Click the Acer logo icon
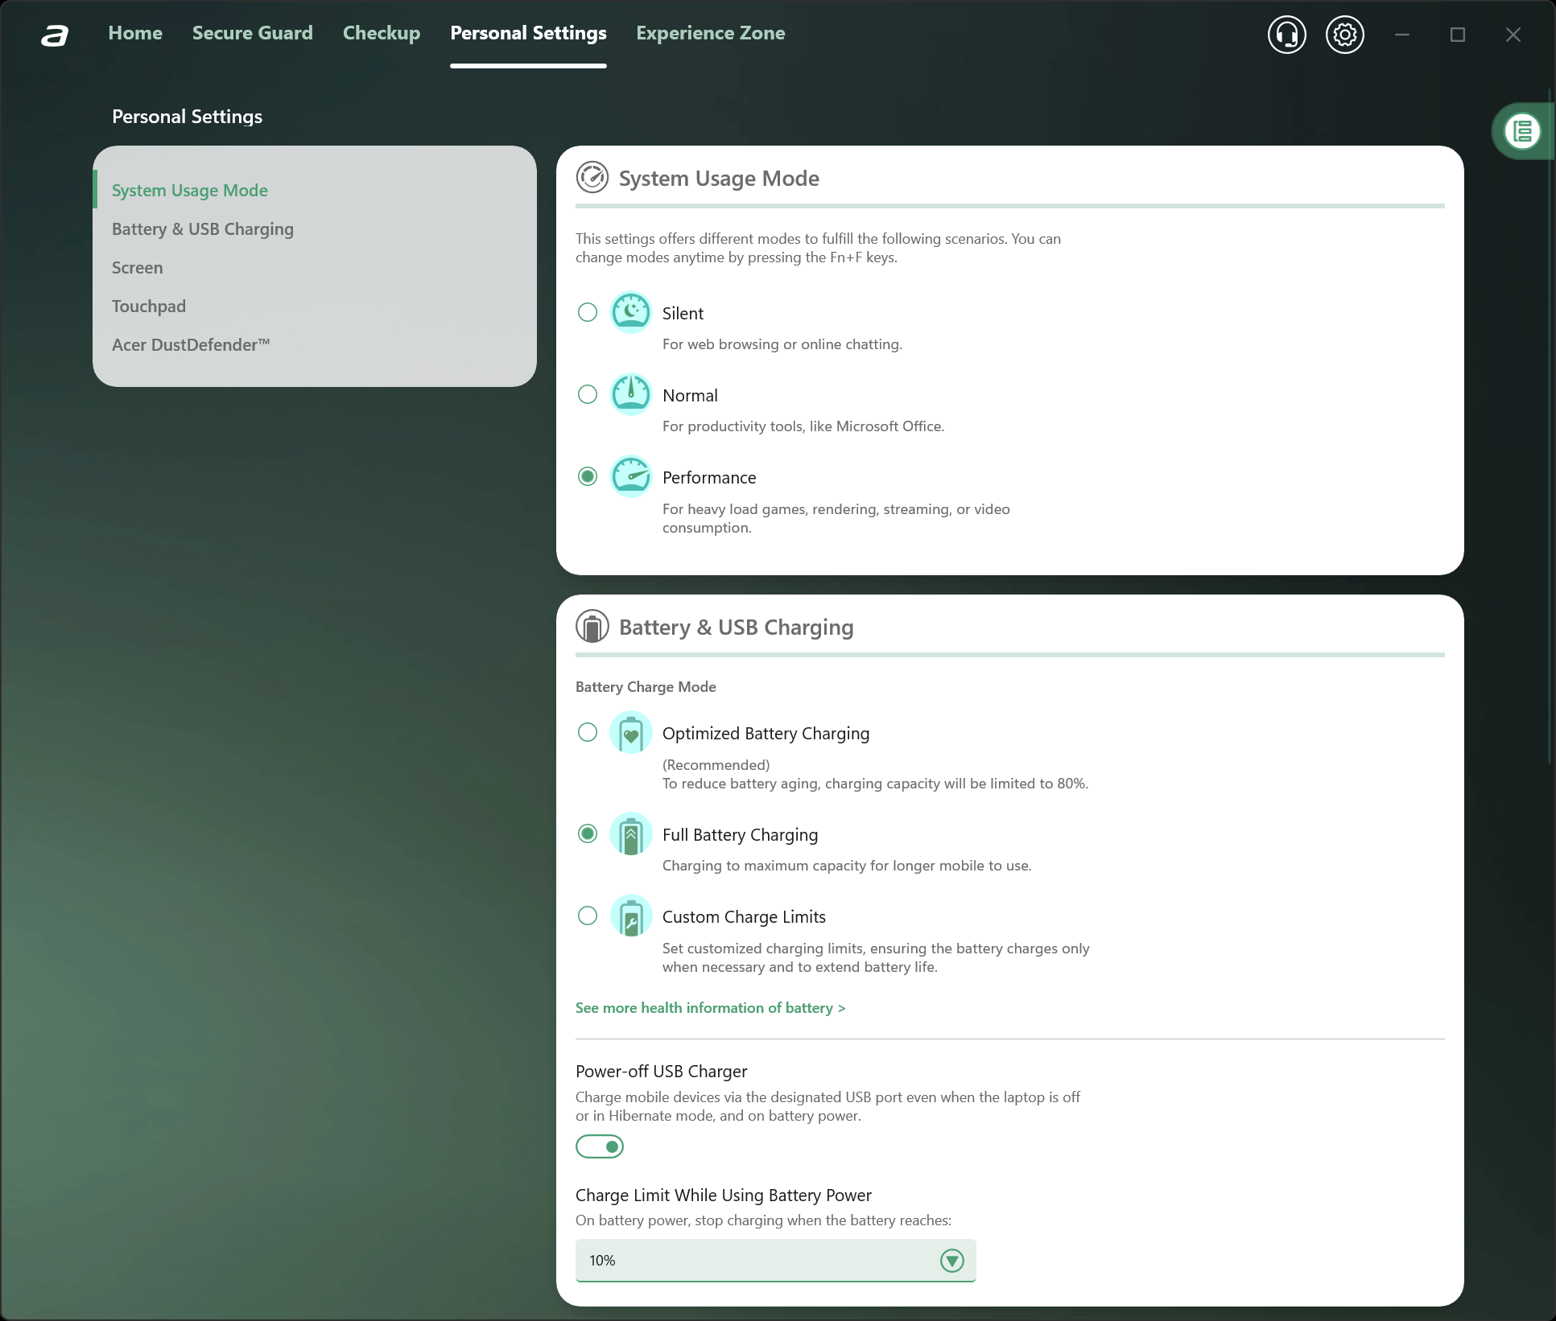Screen dimensions: 1556x1321 [55, 35]
